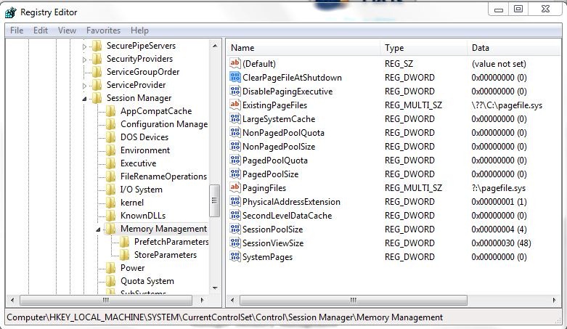
Task: Click the Memory Management folder icon
Action: pos(110,229)
